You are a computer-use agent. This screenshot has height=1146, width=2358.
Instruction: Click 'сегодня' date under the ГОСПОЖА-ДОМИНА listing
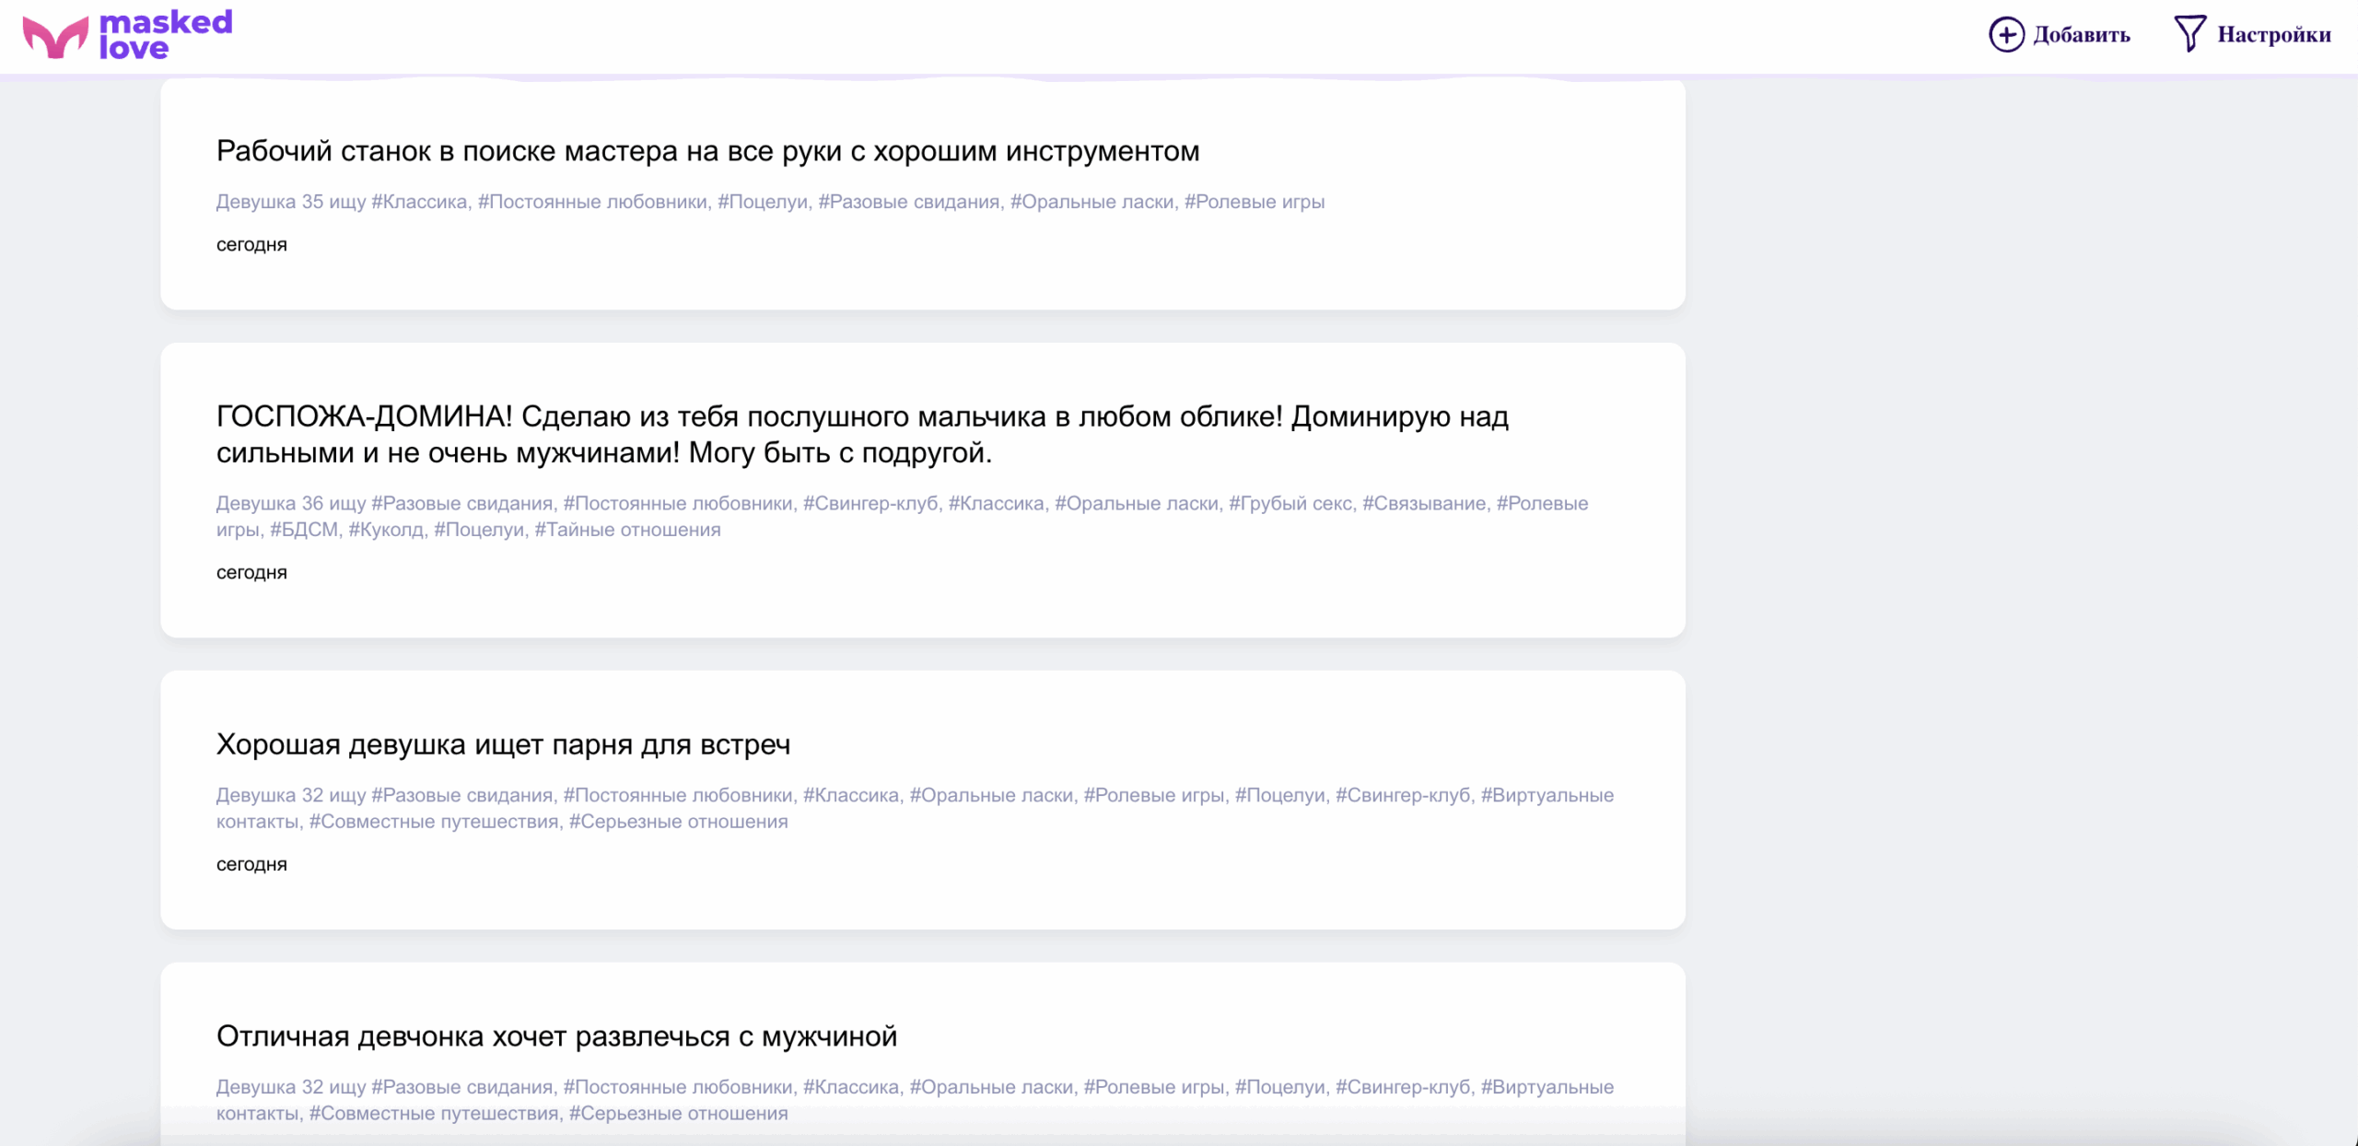pyautogui.click(x=251, y=573)
